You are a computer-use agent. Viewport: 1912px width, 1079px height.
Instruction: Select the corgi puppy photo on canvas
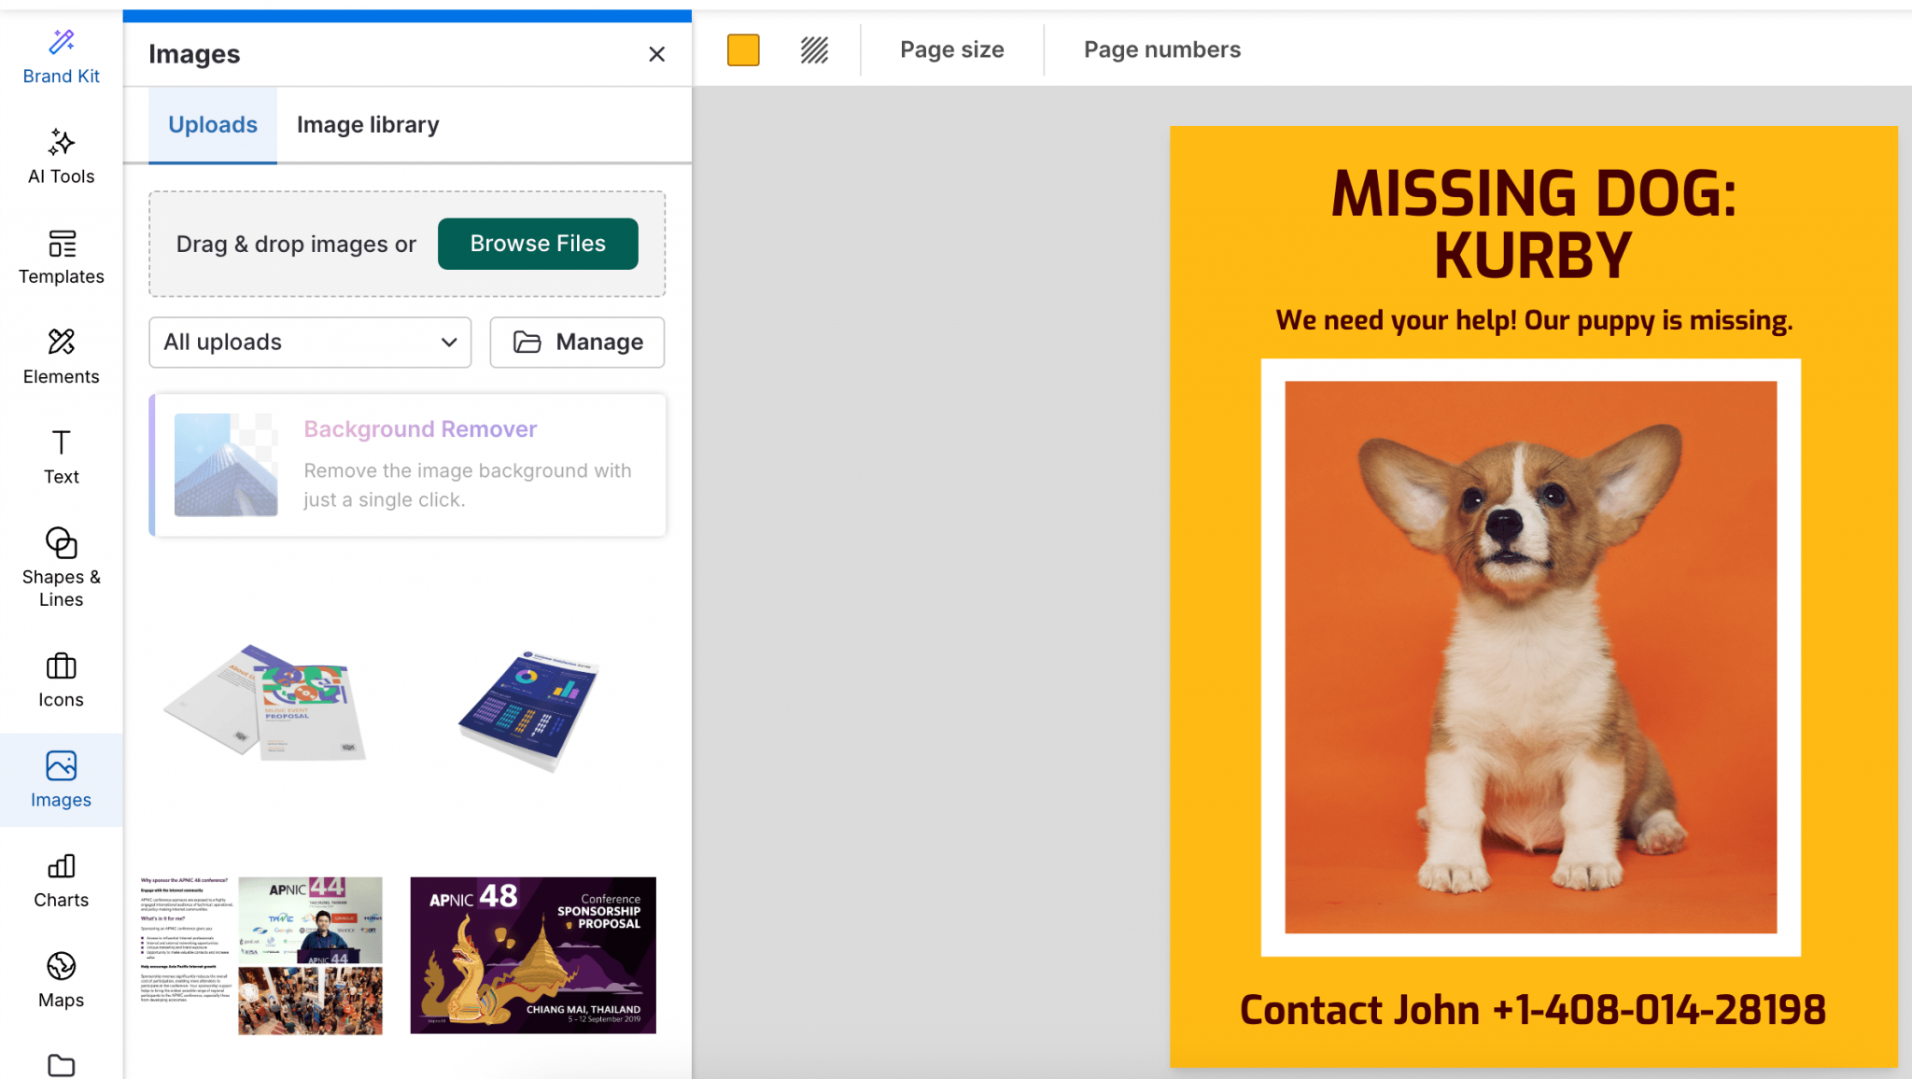coord(1531,657)
